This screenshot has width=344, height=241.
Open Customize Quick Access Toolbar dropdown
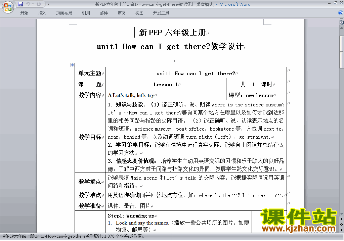coord(48,4)
